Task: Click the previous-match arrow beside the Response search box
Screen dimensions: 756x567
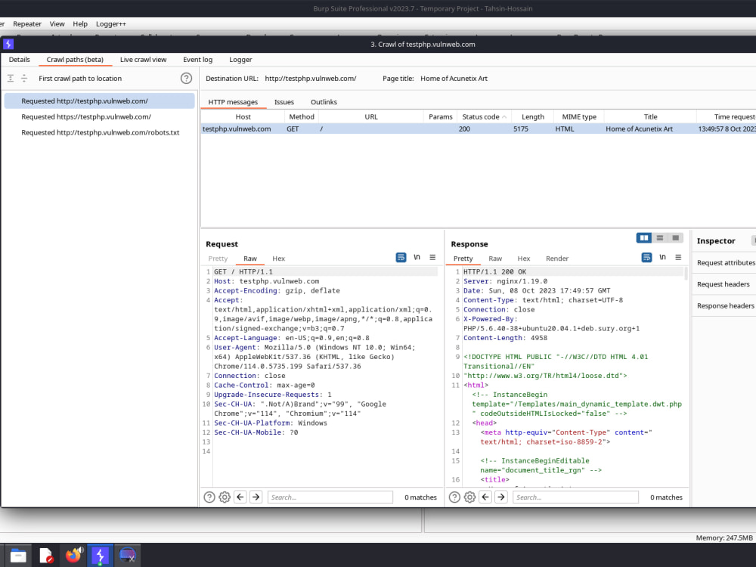Action: 485,497
